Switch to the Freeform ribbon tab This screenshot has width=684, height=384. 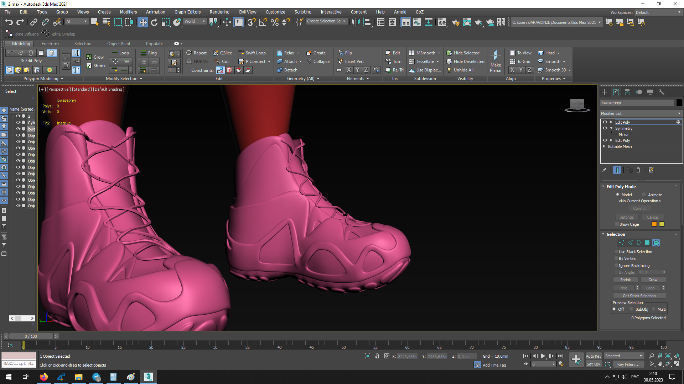point(50,44)
